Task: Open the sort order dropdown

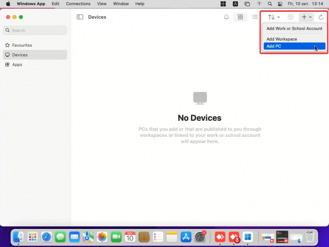Action: point(273,17)
